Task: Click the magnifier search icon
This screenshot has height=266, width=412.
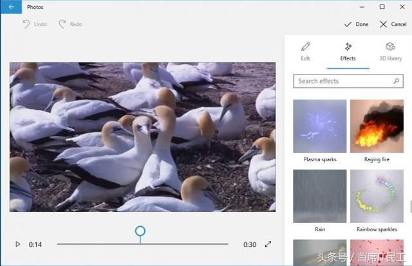Action: coord(397,82)
